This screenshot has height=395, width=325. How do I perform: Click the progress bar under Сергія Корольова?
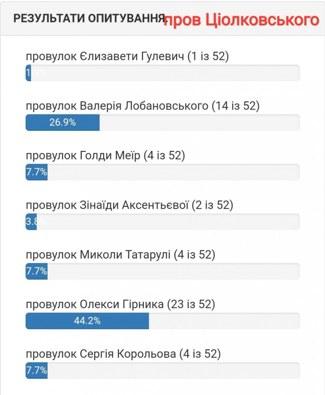162,371
